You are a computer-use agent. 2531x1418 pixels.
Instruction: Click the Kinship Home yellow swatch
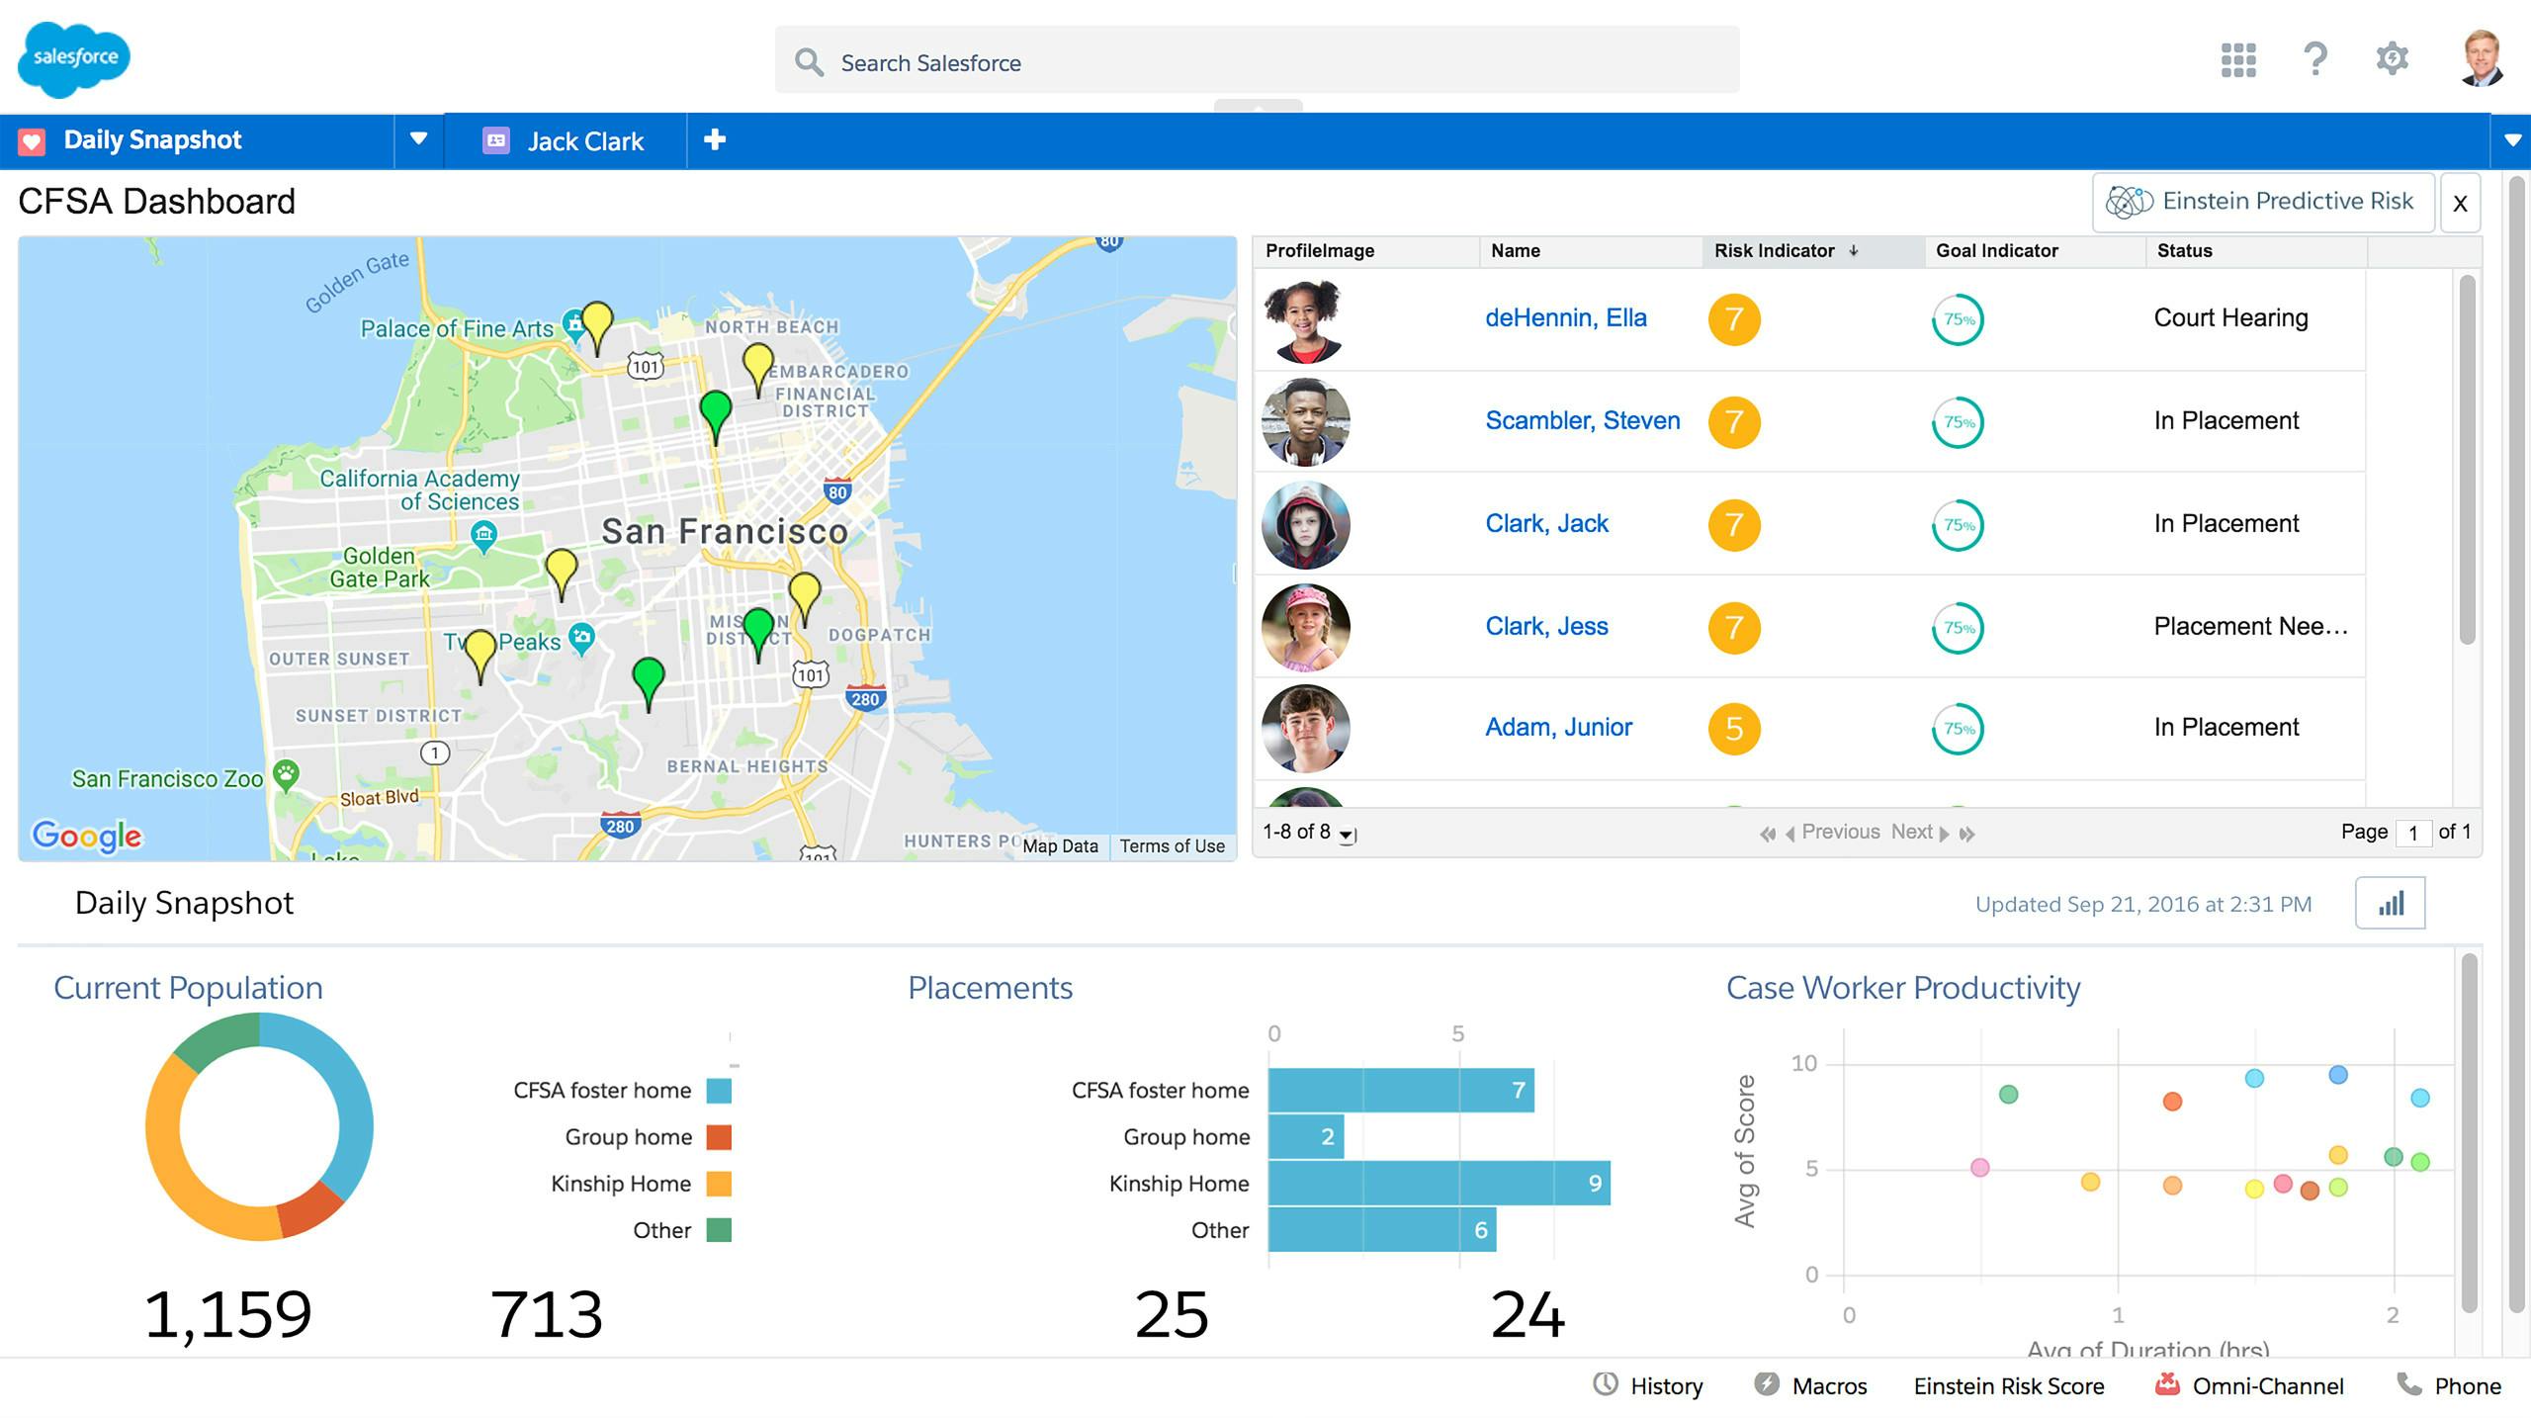tap(719, 1184)
